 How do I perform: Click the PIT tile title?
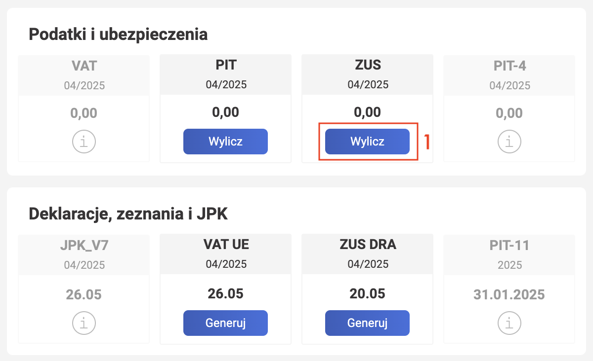(x=225, y=65)
